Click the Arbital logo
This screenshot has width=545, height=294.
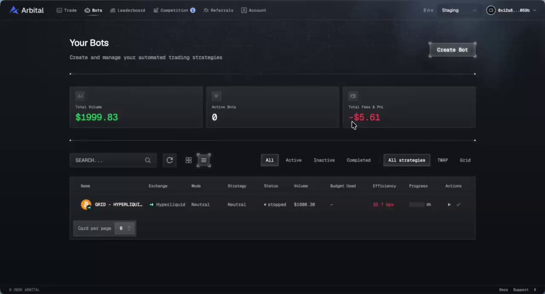pyautogui.click(x=27, y=10)
